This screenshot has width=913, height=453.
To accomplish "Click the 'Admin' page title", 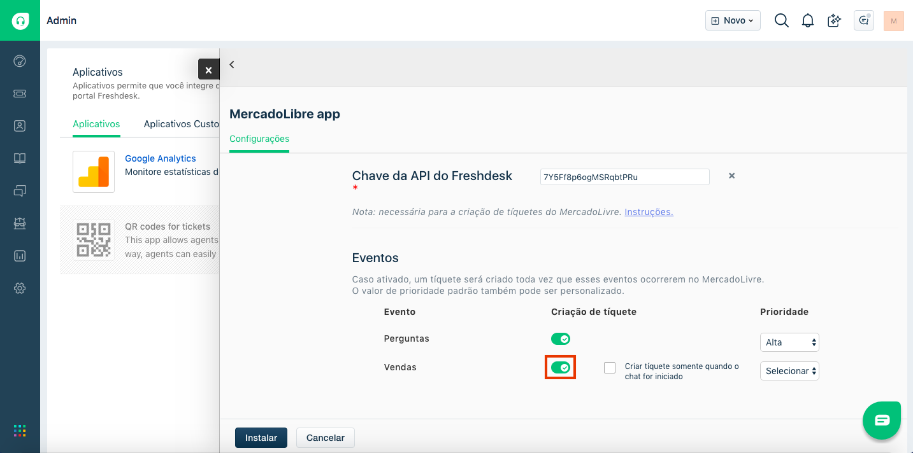I will pos(61,20).
